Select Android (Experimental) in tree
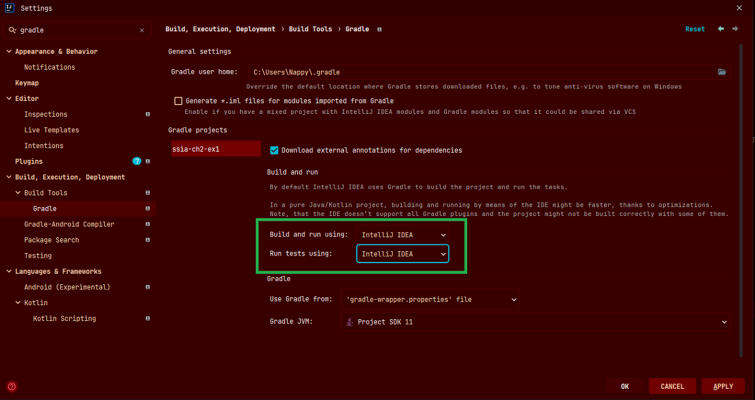 pos(67,287)
